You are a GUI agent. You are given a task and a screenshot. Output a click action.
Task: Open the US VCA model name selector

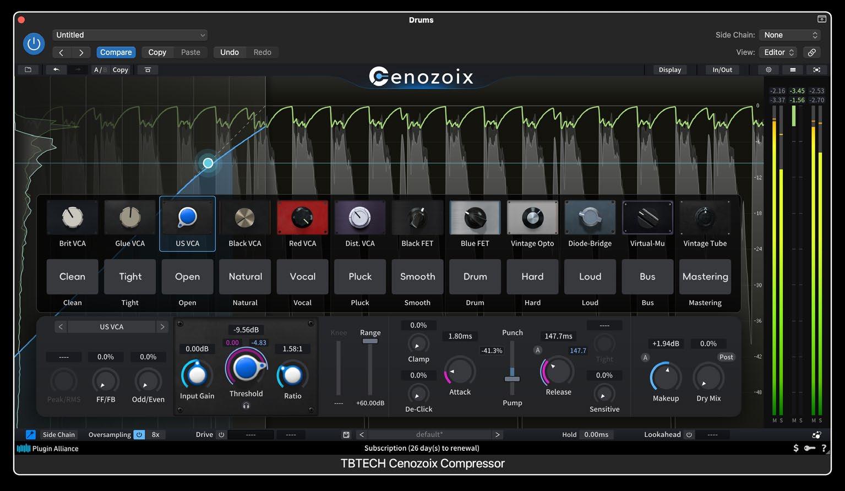click(112, 327)
